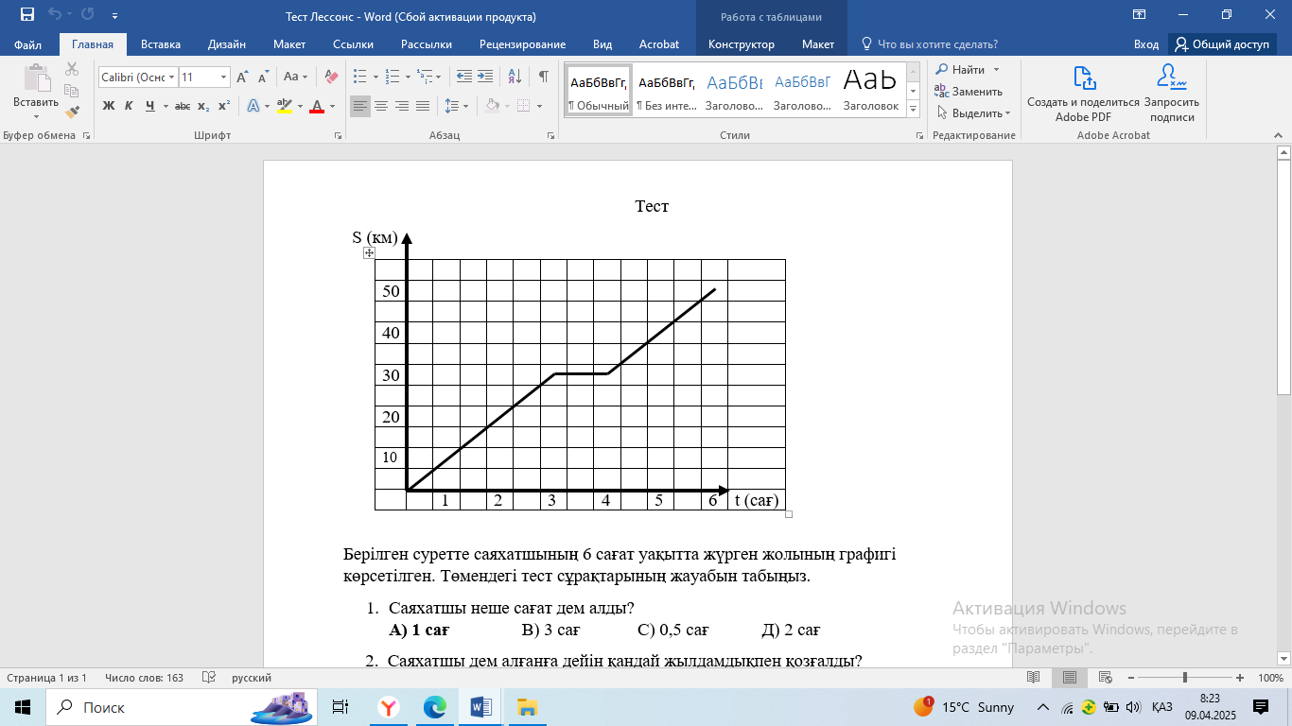Apply red font color
1292x726 pixels.
pos(318,106)
